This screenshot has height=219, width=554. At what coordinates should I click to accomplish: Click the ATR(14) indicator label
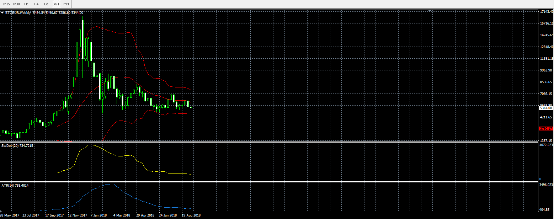(x=15, y=185)
